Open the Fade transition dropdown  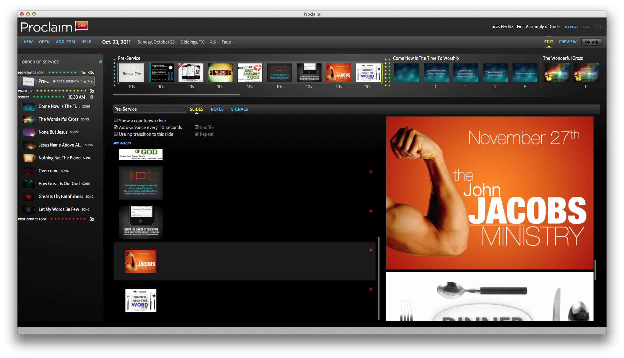[x=227, y=42]
